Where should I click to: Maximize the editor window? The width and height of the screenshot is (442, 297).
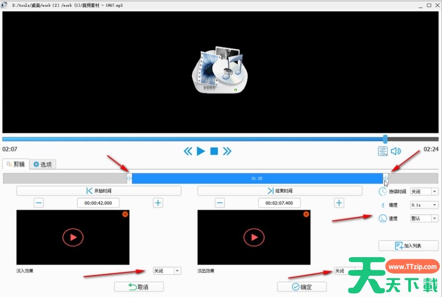coord(429,5)
